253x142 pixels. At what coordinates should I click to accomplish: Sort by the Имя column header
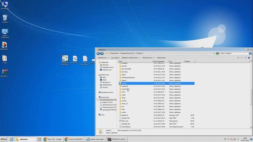click(x=135, y=62)
